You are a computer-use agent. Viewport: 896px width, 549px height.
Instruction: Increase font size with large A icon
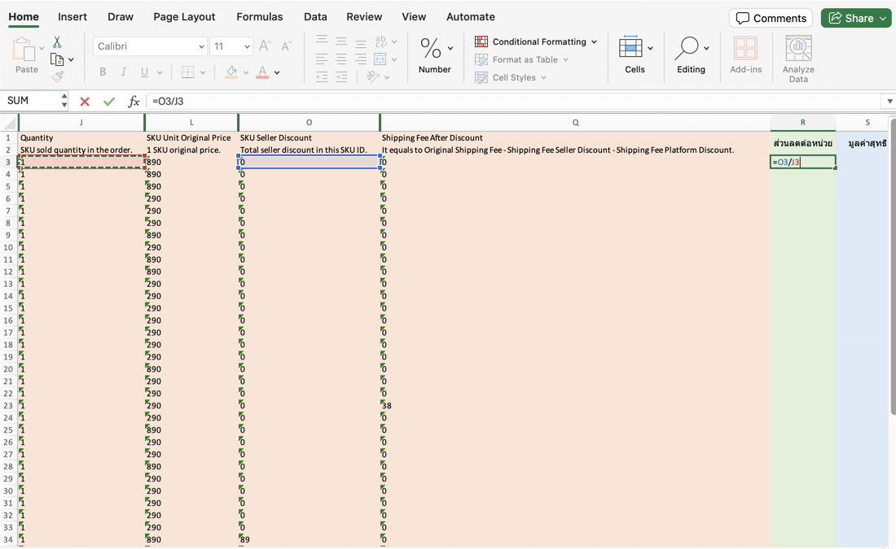pos(265,46)
